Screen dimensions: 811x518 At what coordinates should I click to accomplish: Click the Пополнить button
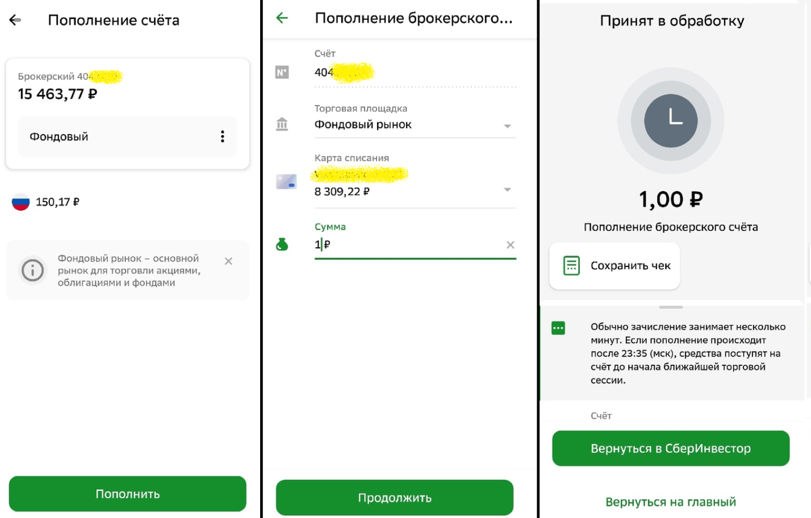pos(128,494)
